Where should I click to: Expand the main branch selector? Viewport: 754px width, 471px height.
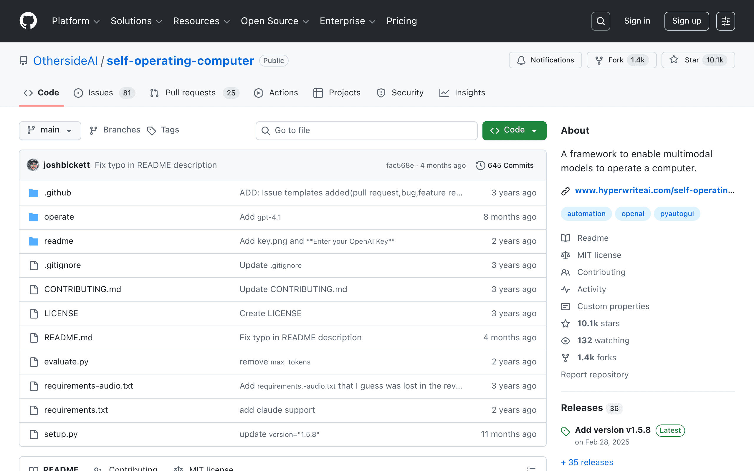coord(50,130)
